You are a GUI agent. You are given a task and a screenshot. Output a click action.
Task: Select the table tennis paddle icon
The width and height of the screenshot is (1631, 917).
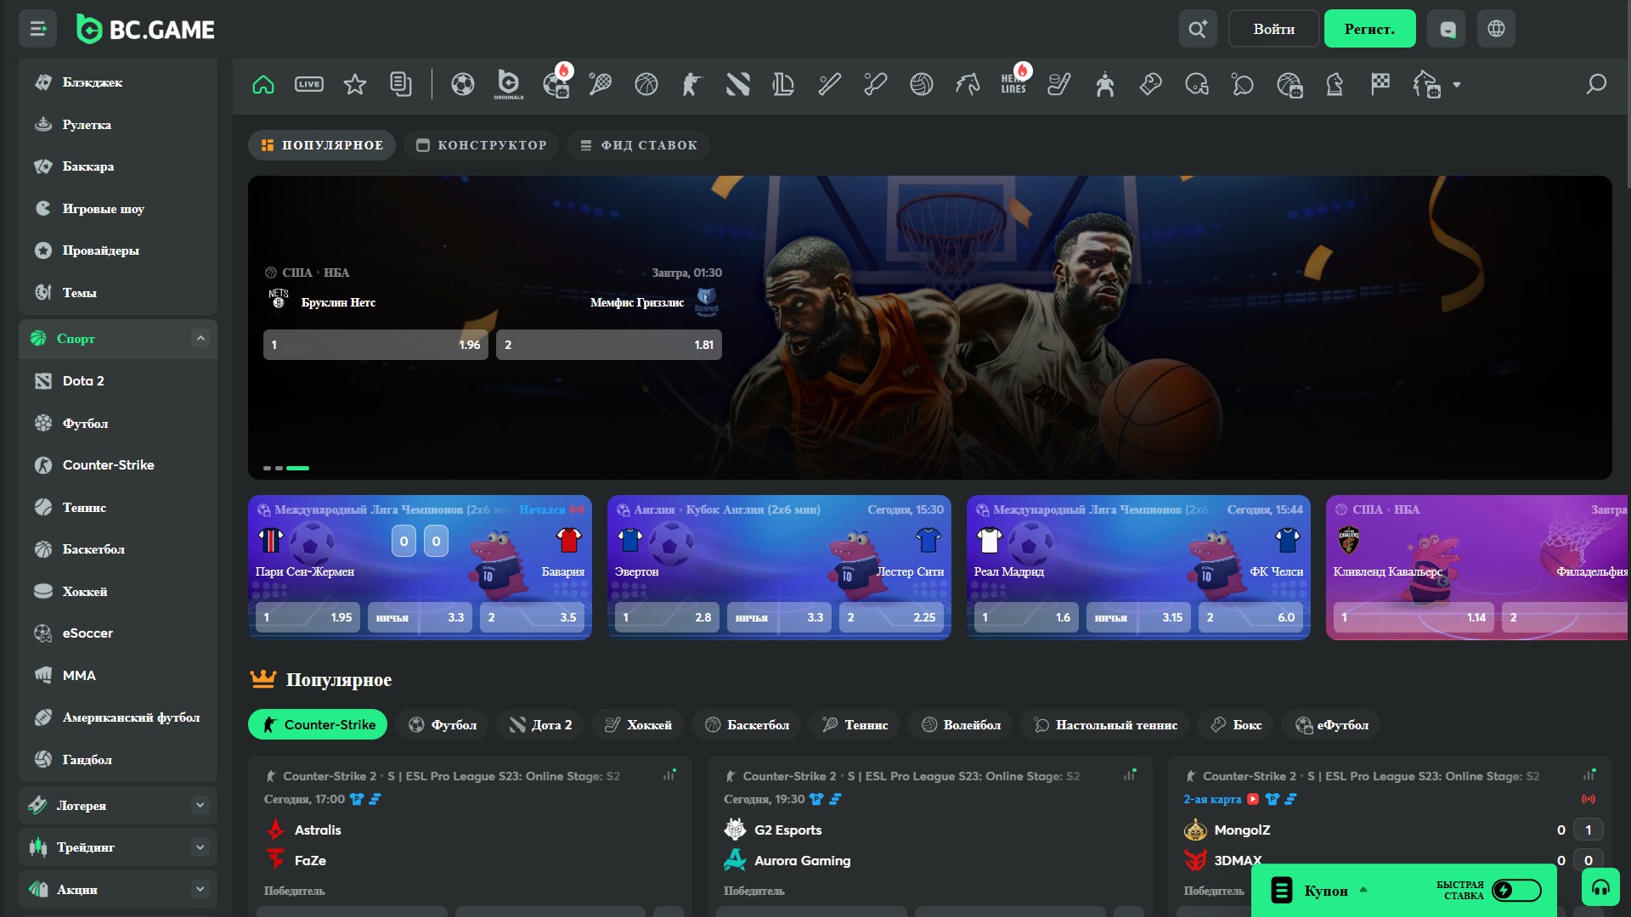point(1243,84)
